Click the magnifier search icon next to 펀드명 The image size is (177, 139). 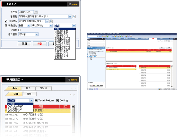(74, 17)
